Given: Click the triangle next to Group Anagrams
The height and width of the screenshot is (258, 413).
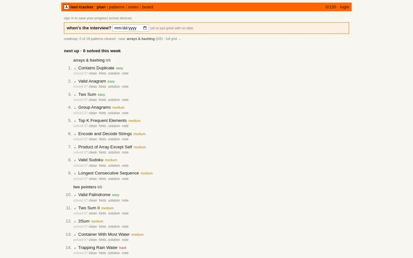Looking at the screenshot, I should [75, 108].
